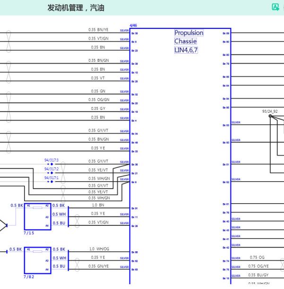Click the 0.75 OG/YE wire label
The image size is (284, 289).
258,266
